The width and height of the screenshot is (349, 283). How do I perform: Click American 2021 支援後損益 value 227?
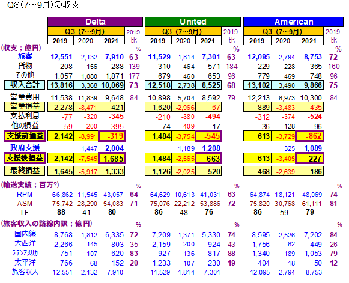309,158
